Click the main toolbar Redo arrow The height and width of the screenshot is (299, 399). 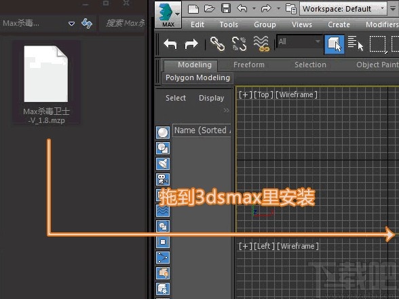point(191,44)
